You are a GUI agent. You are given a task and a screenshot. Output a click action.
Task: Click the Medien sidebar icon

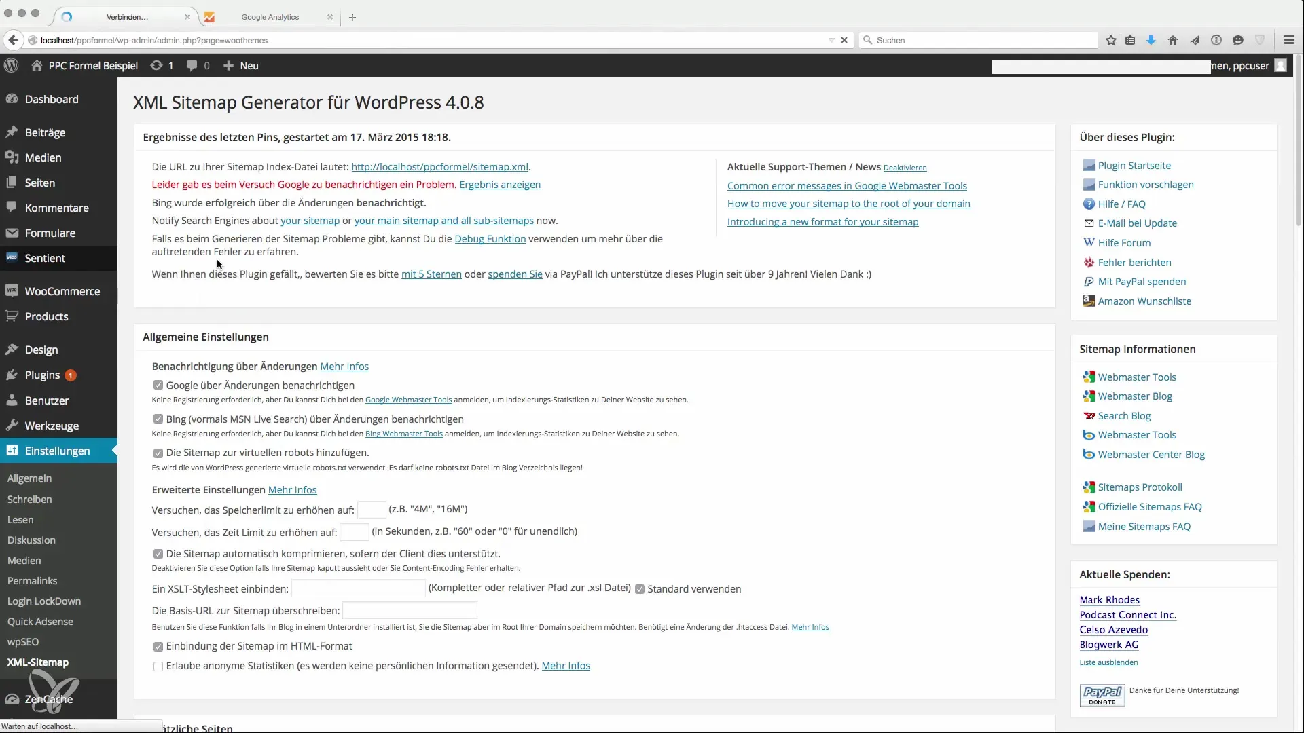(12, 157)
